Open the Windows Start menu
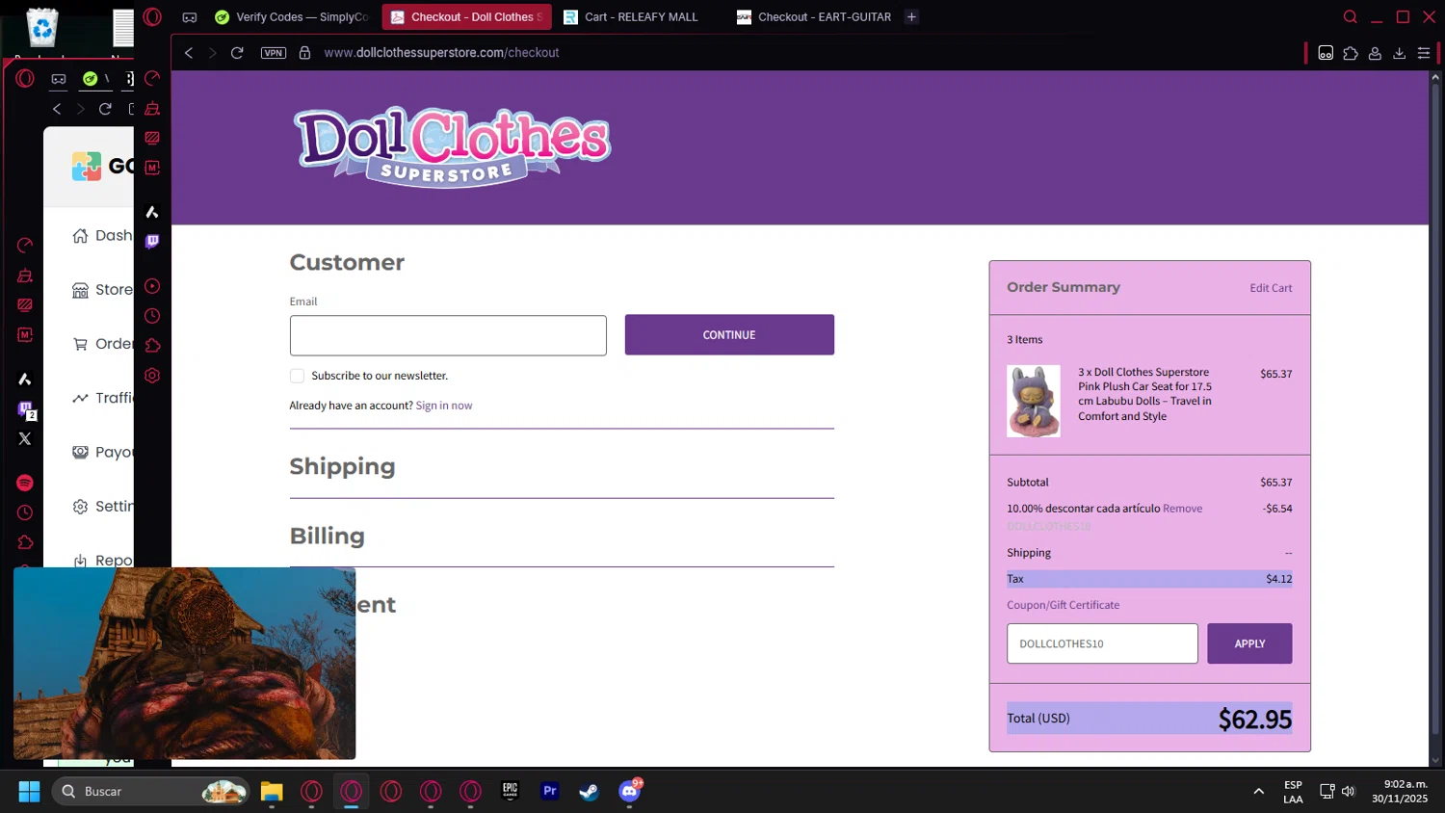The height and width of the screenshot is (813, 1445). click(x=29, y=792)
